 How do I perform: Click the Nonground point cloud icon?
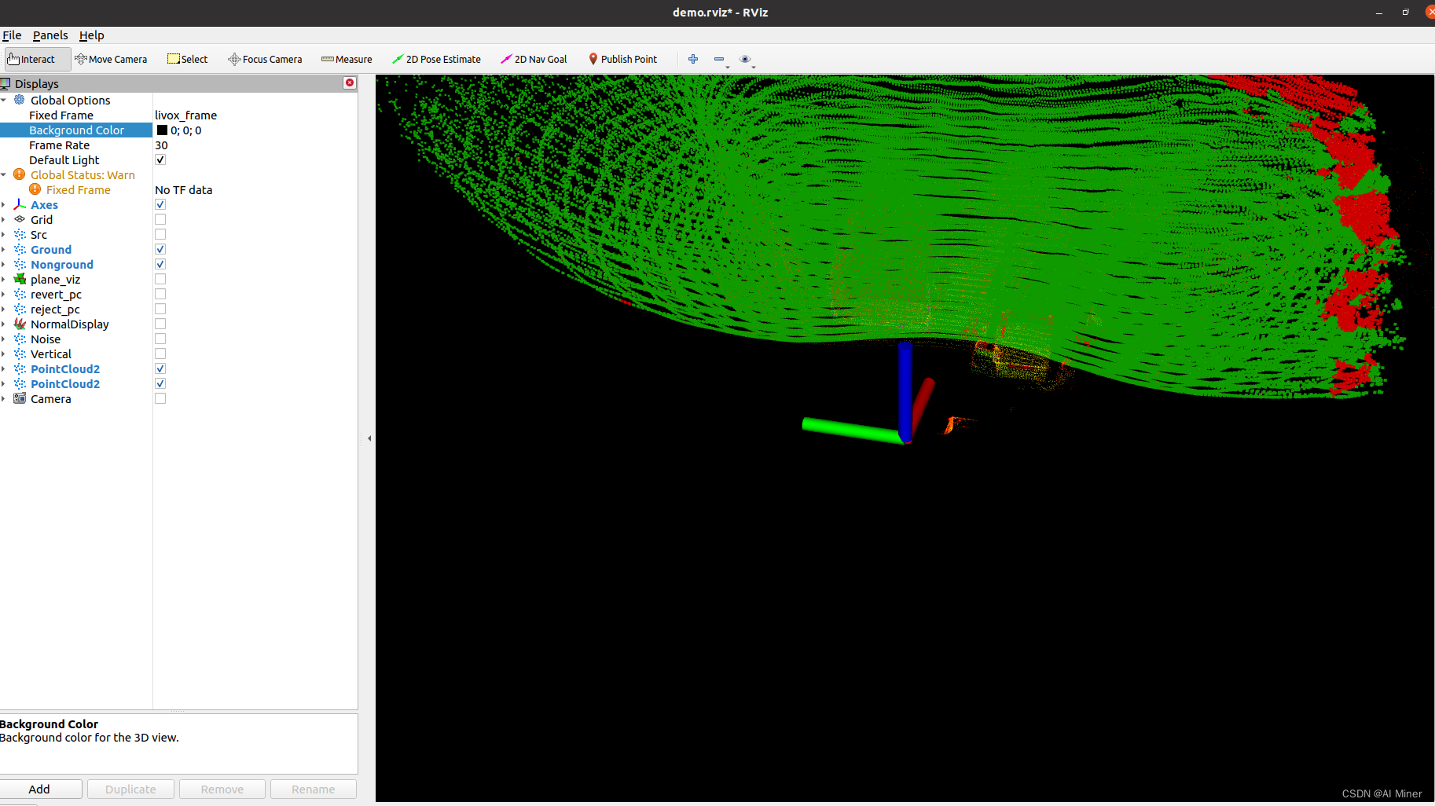20,264
